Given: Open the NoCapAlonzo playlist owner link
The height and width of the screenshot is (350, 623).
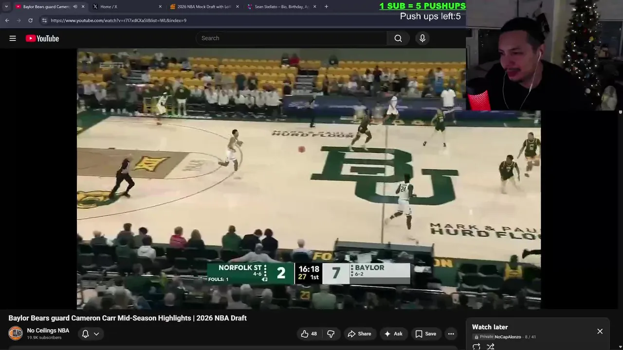Looking at the screenshot, I should [x=508, y=337].
